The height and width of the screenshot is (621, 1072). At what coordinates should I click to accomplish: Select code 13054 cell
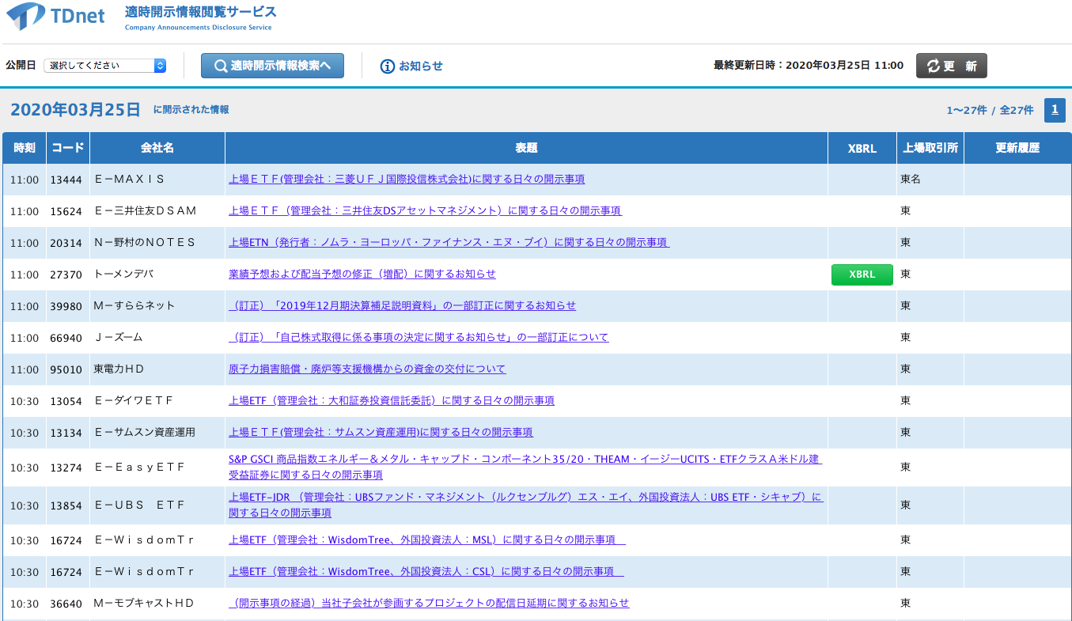(x=66, y=401)
